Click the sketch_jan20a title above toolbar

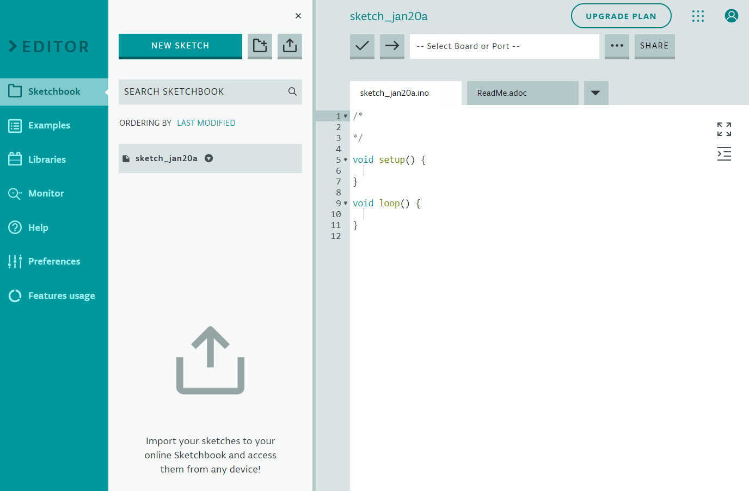[389, 16]
